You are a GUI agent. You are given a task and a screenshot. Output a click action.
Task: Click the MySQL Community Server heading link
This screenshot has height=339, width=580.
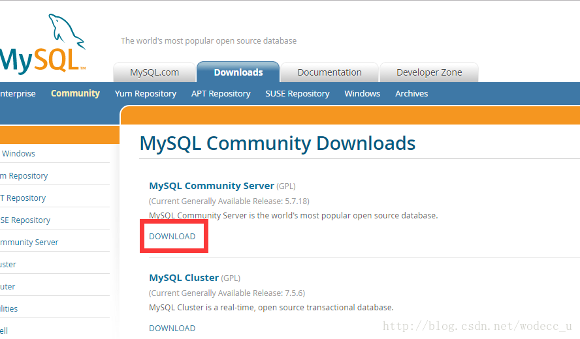212,186
